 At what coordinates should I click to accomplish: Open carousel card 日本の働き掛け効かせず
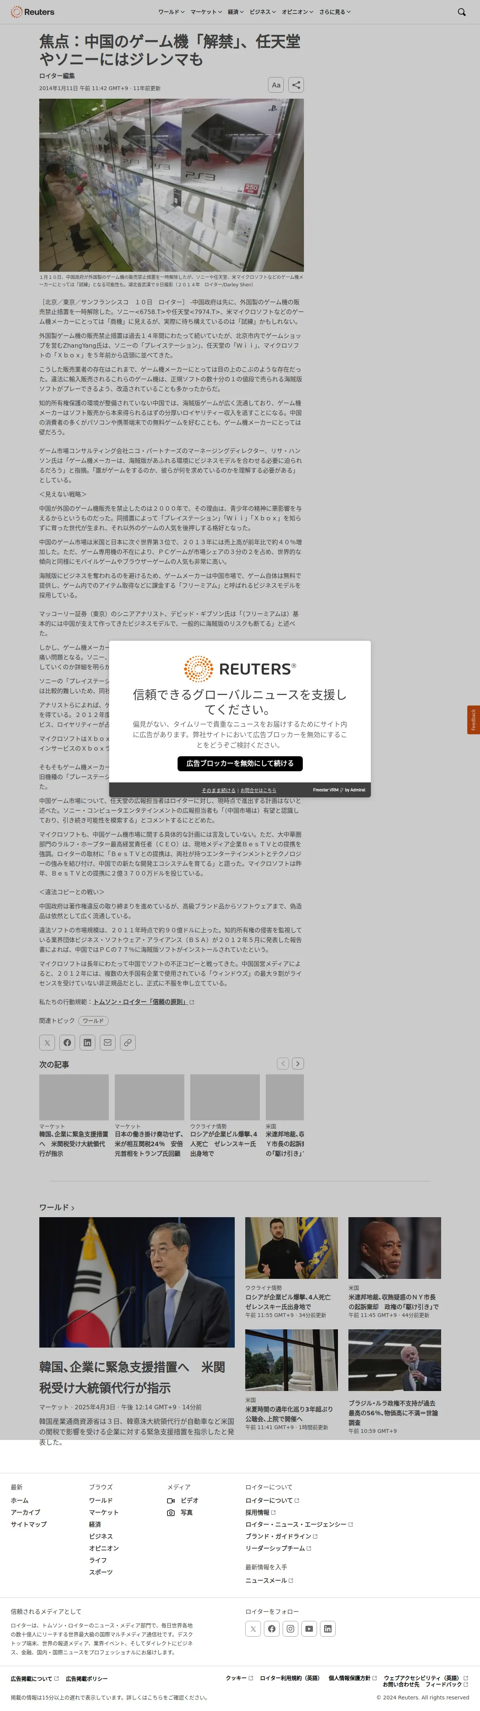point(149,1144)
